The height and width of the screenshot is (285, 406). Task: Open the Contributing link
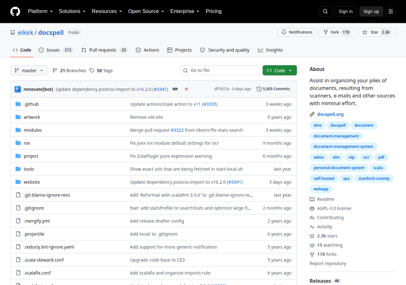(330, 218)
